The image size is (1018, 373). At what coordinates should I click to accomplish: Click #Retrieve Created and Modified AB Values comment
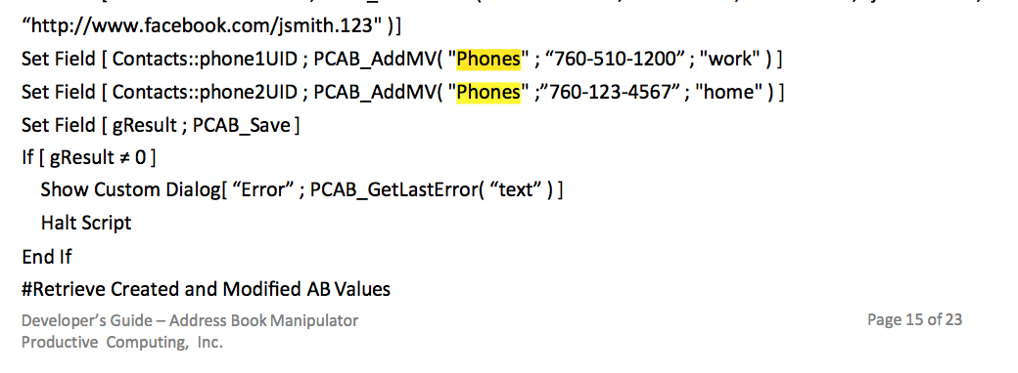pyautogui.click(x=206, y=289)
